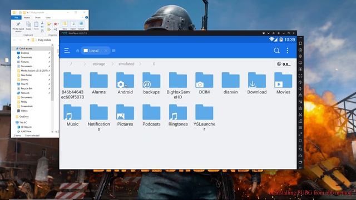Click Copy in Explorer ribbon
Screen dimensions: 356x200
pyautogui.click(x=28, y=26)
